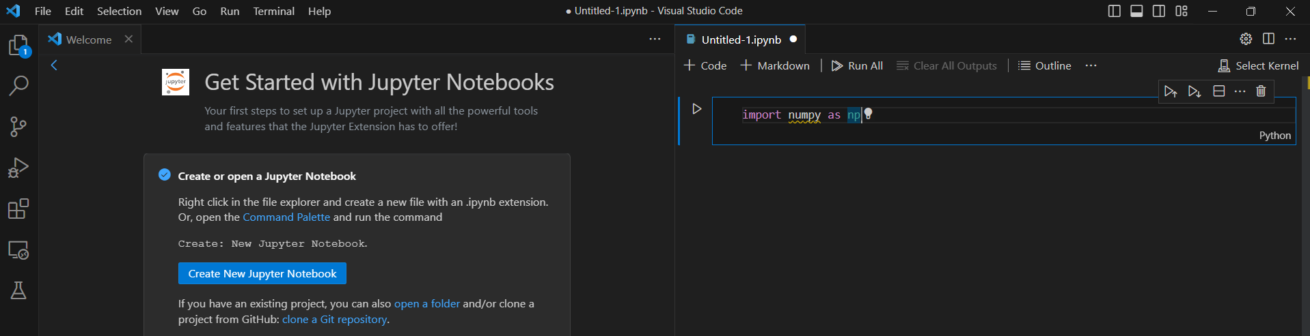The image size is (1310, 336).
Task: Open the Explorer view in activity bar
Action: [x=18, y=46]
